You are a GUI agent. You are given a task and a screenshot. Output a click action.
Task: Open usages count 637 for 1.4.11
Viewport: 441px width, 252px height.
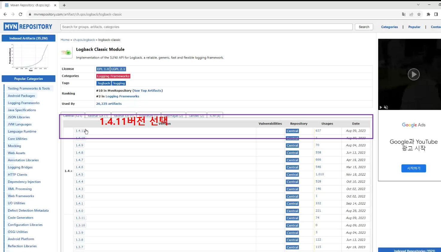click(x=318, y=130)
